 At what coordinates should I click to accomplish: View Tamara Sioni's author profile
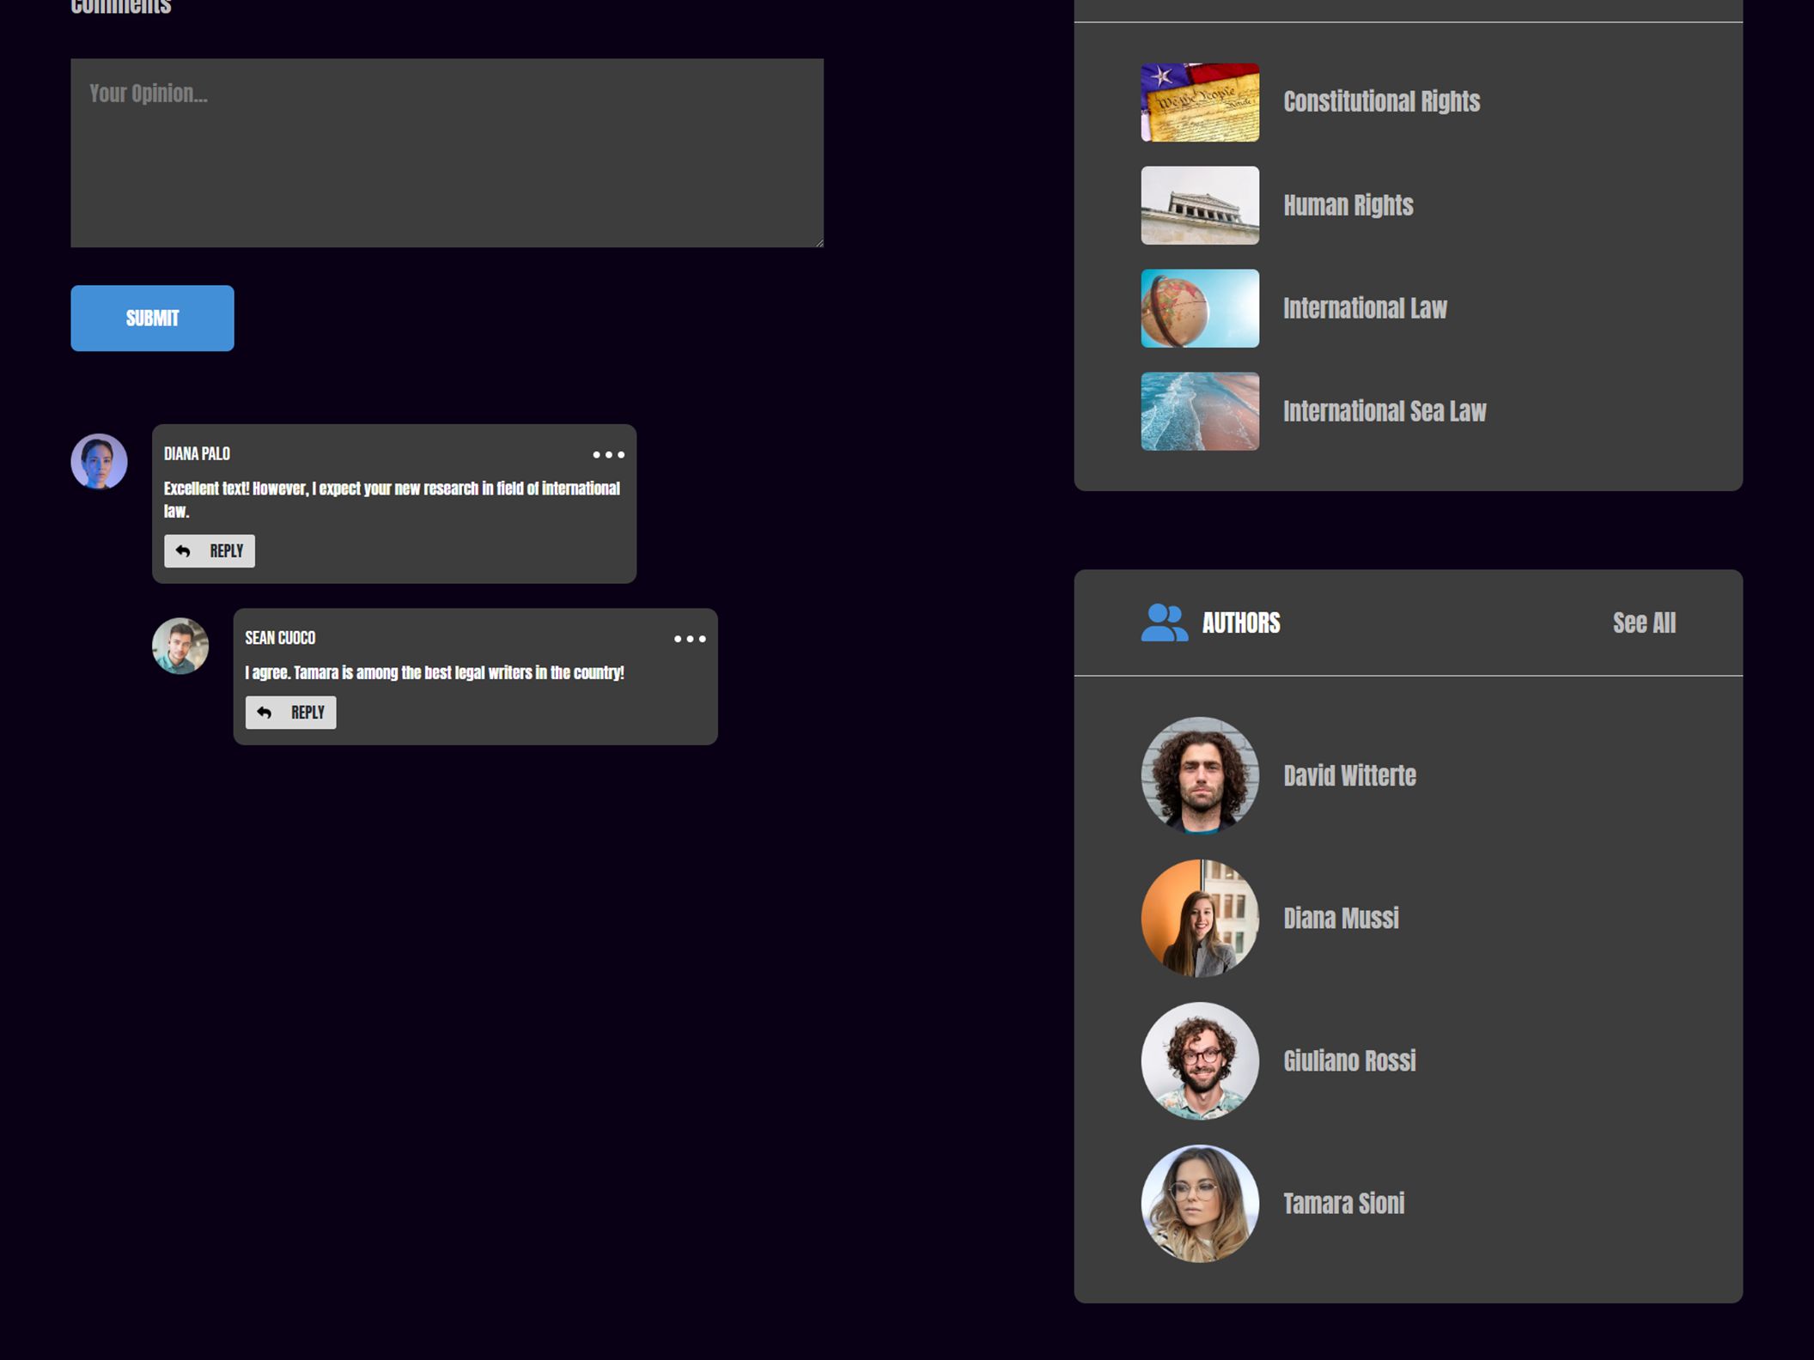pos(1343,1203)
